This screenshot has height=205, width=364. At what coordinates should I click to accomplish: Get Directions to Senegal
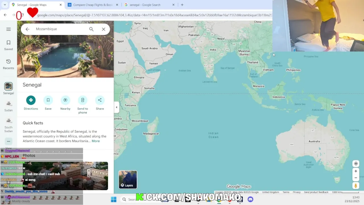31,103
